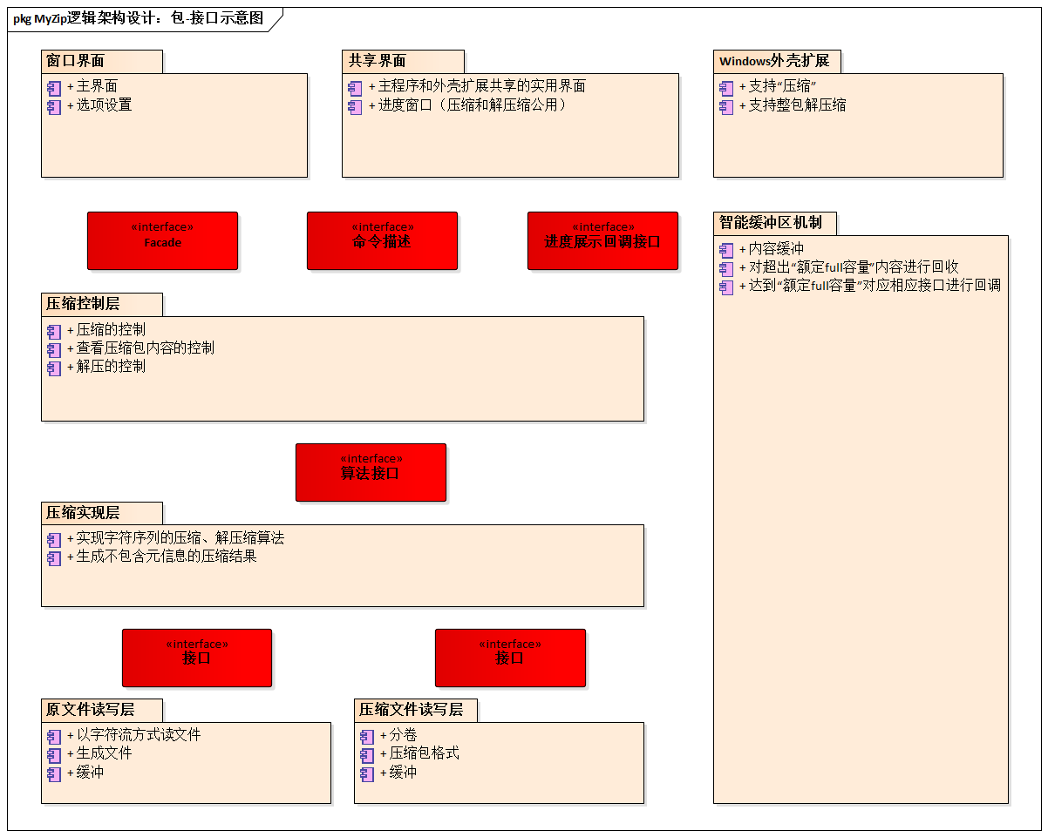
Task: Click the 算法接口 interface element
Action: pos(371,472)
